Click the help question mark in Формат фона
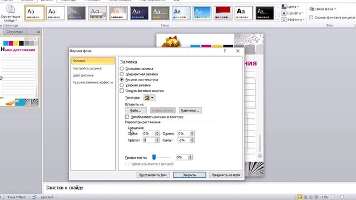 click(x=225, y=51)
